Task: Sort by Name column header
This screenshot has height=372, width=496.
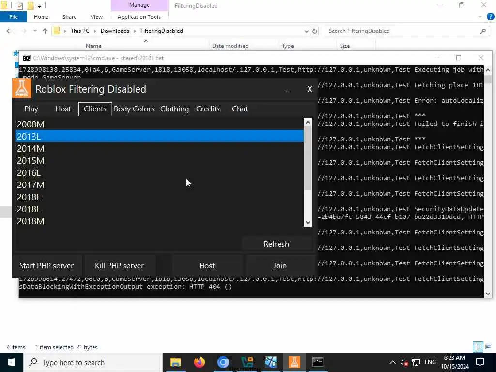Action: (93, 46)
